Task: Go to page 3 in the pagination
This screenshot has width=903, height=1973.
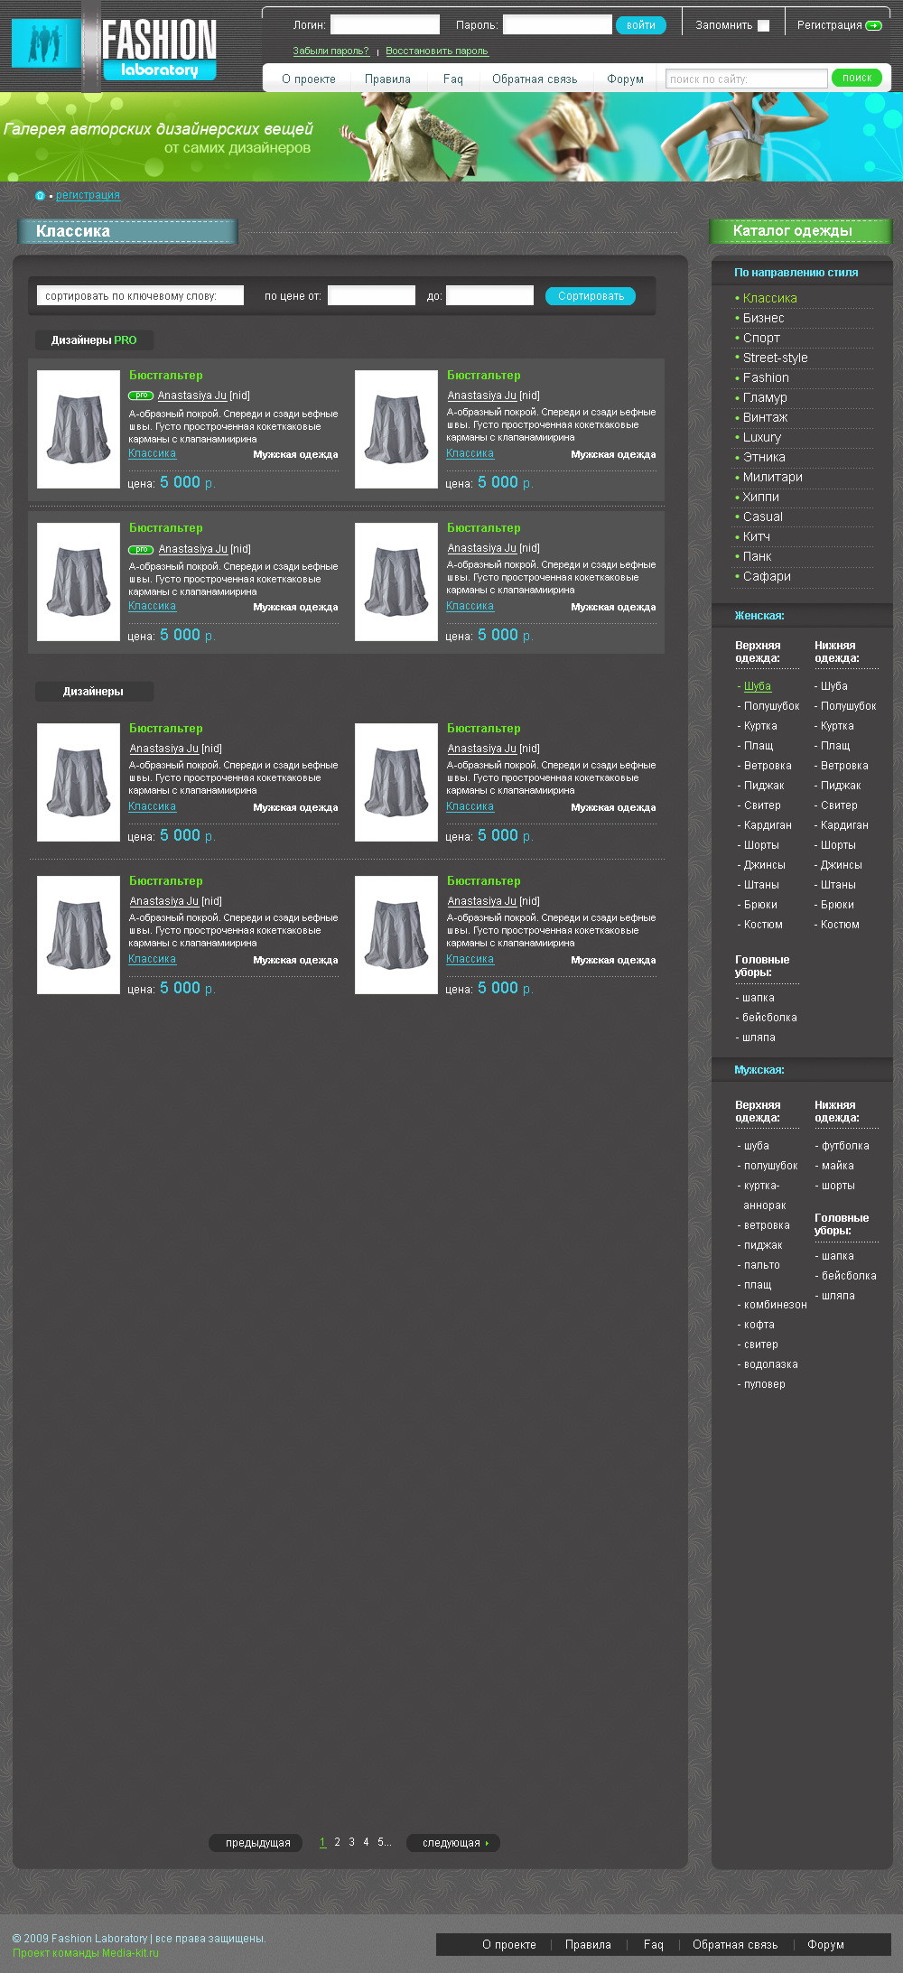Action: [x=351, y=1842]
